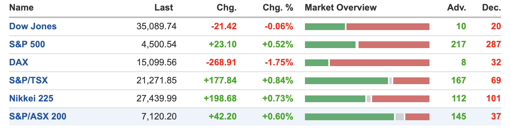This screenshot has width=511, height=136.
Task: Open the S&P/ASX 200 index link
Action: 38,116
